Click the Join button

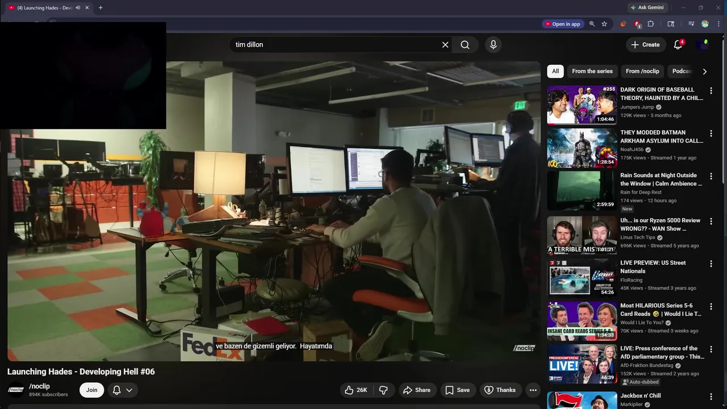coord(91,390)
